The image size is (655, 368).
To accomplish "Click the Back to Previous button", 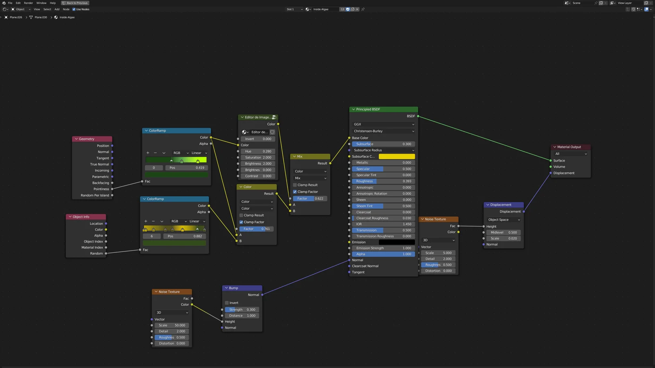I will [75, 3].
